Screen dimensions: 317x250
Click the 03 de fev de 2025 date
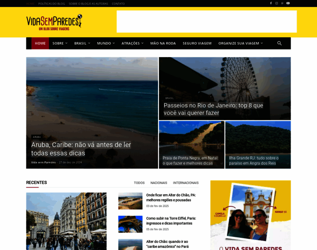pyautogui.click(x=157, y=206)
